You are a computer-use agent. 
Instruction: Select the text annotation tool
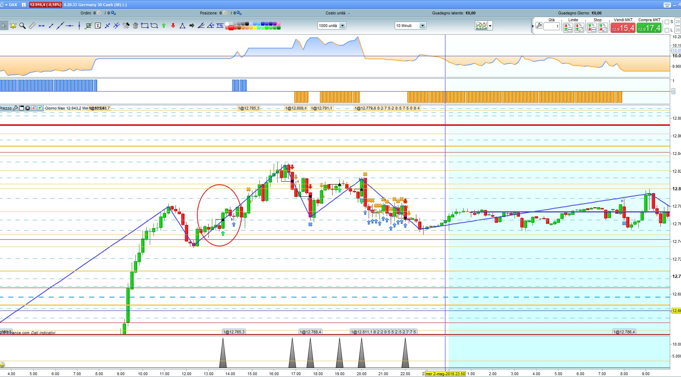[x=98, y=26]
